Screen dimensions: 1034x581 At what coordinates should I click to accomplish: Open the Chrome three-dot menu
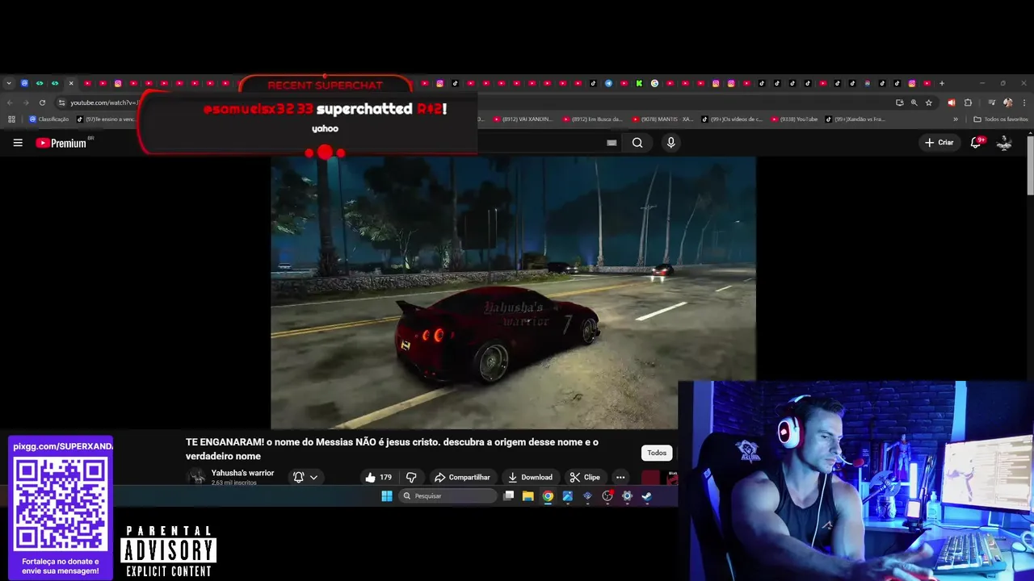(1023, 102)
